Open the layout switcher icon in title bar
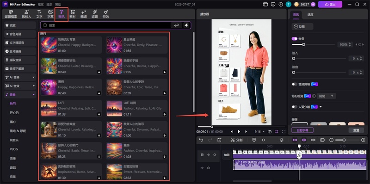This screenshot has height=184, width=370. coord(265,4)
